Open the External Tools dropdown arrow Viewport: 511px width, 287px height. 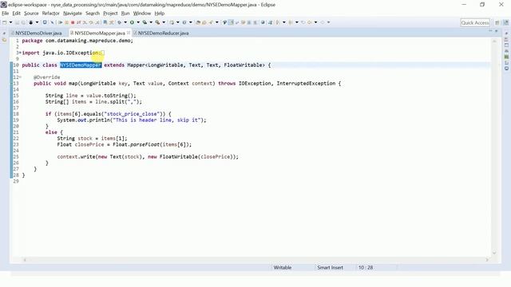164,22
